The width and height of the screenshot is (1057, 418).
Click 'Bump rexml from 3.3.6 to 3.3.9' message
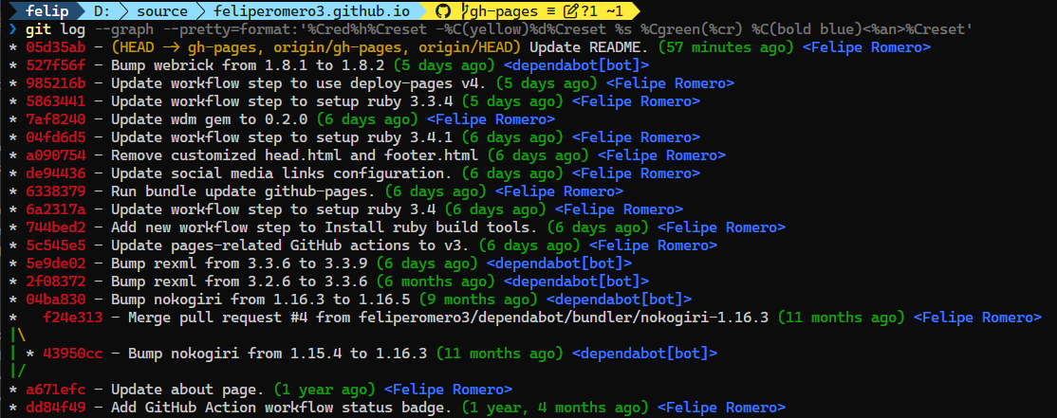(x=239, y=264)
